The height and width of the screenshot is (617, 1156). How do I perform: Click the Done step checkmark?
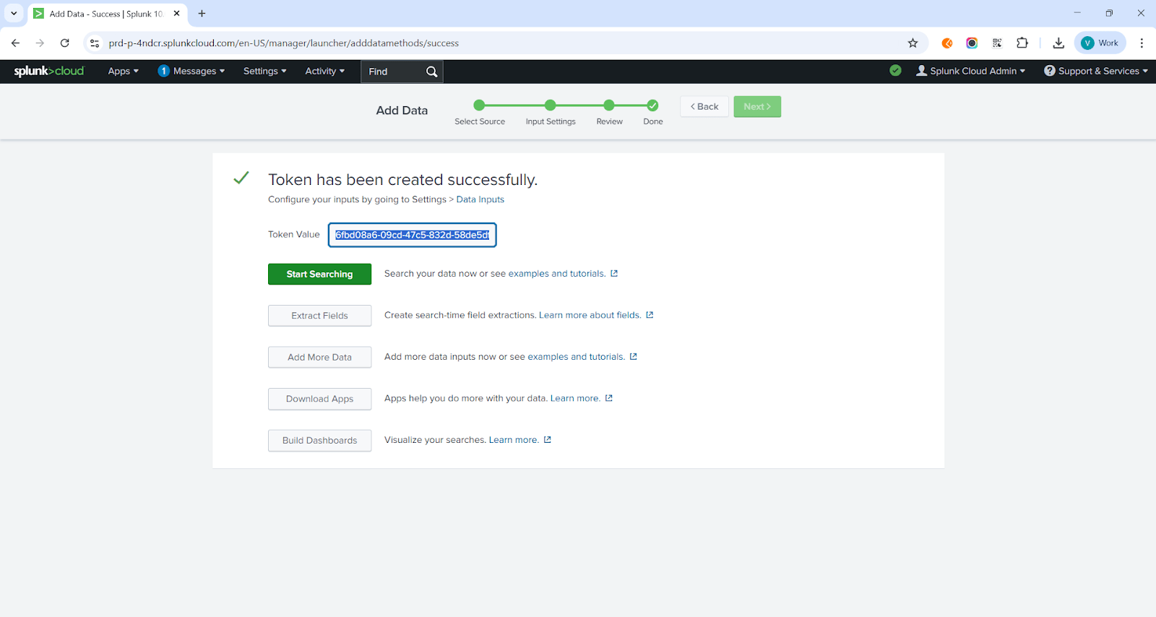652,105
